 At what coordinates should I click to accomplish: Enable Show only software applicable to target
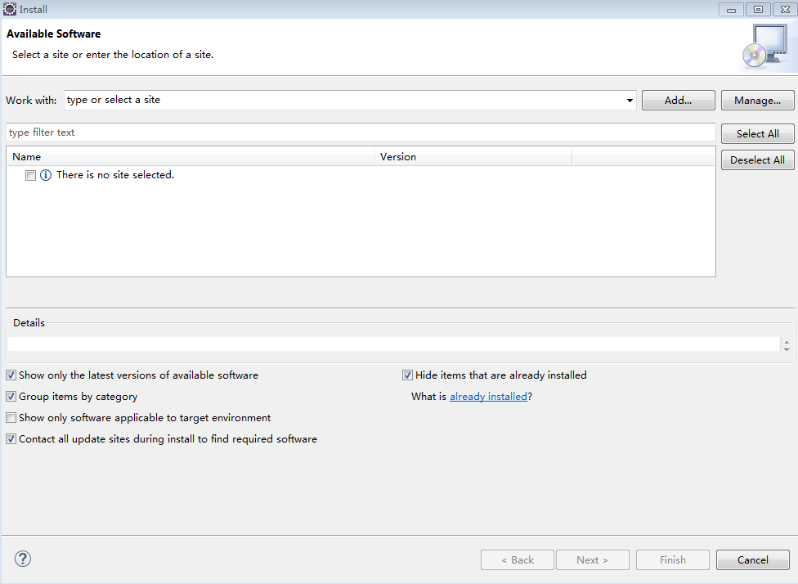coord(11,418)
